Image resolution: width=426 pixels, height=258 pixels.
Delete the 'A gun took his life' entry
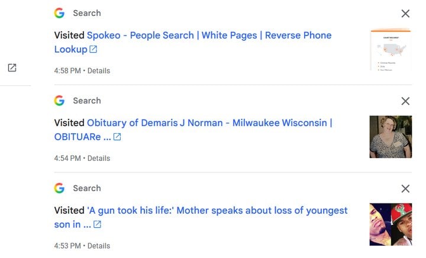click(405, 189)
